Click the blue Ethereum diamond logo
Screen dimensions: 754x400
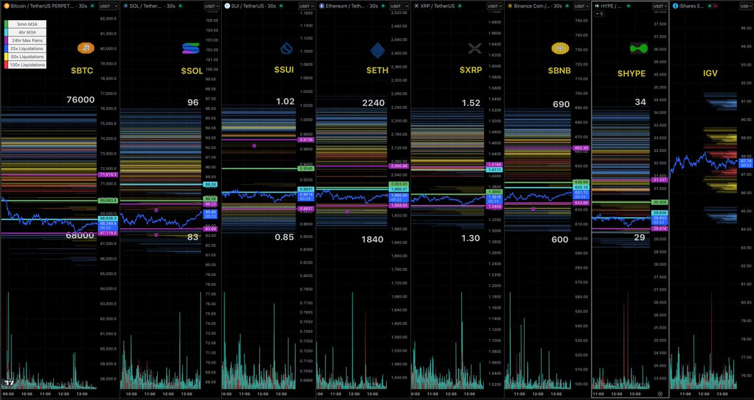[377, 49]
